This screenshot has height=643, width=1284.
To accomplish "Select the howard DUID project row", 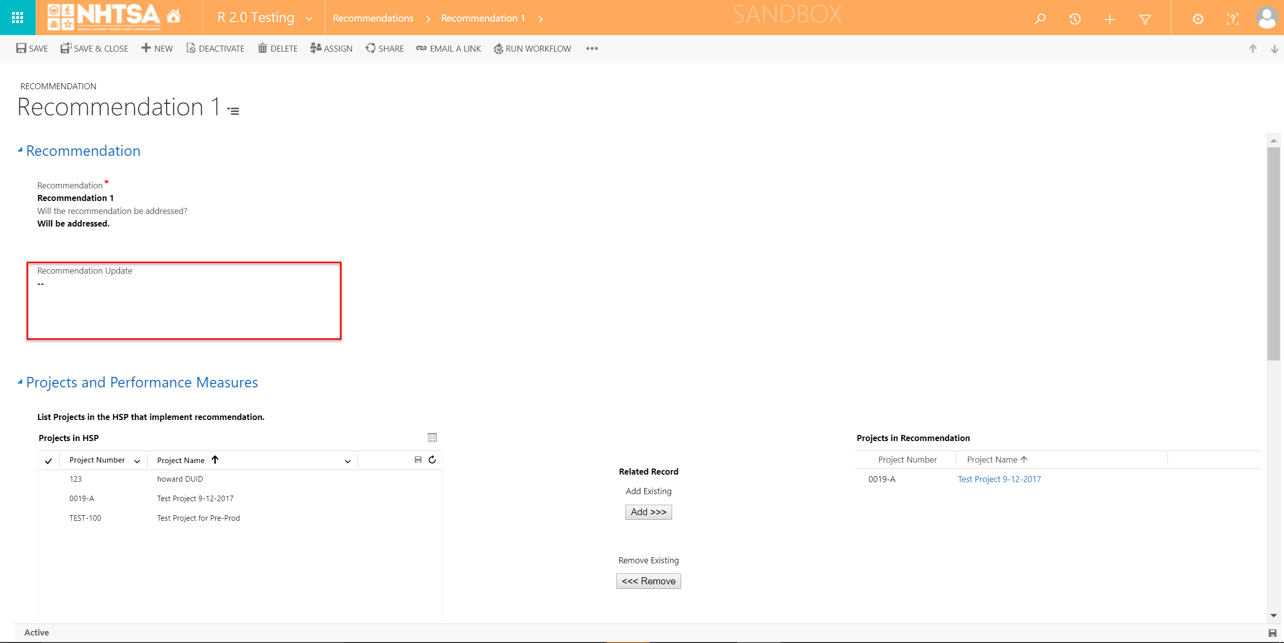I will tap(180, 479).
